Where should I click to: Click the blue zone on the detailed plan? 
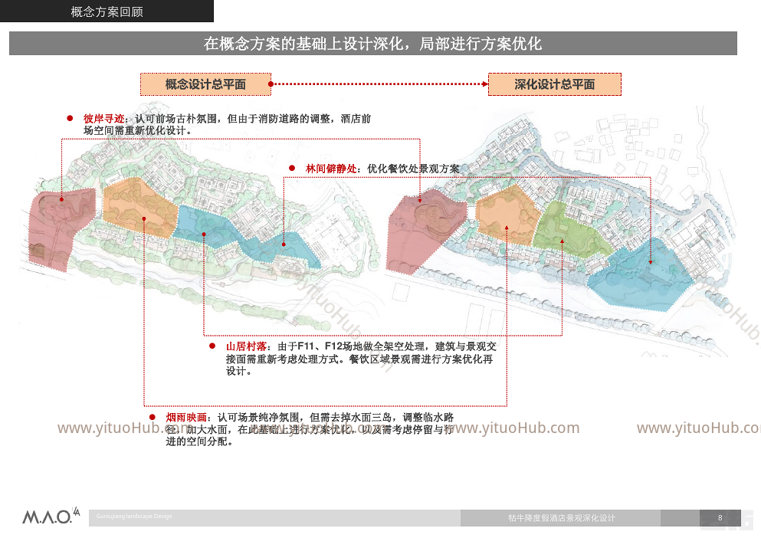click(641, 274)
